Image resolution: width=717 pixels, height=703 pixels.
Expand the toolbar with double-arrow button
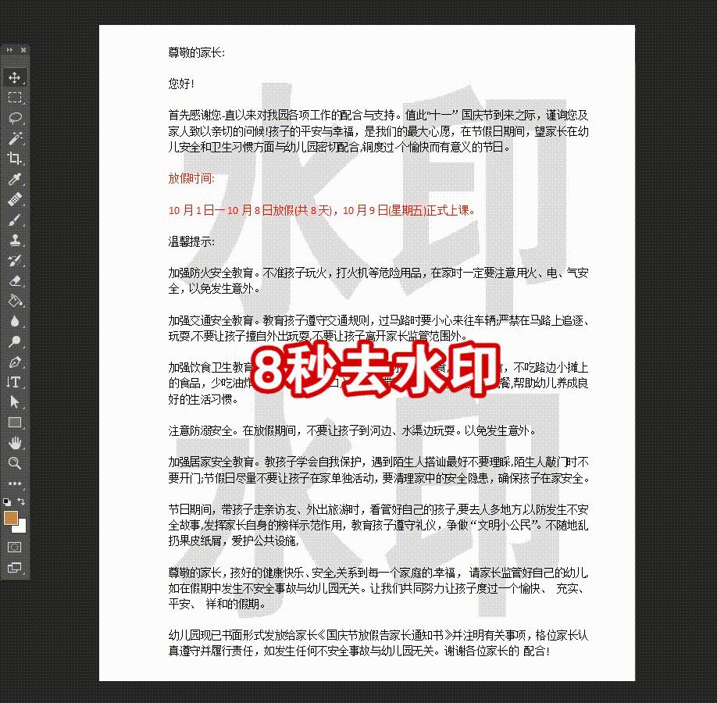coord(9,49)
